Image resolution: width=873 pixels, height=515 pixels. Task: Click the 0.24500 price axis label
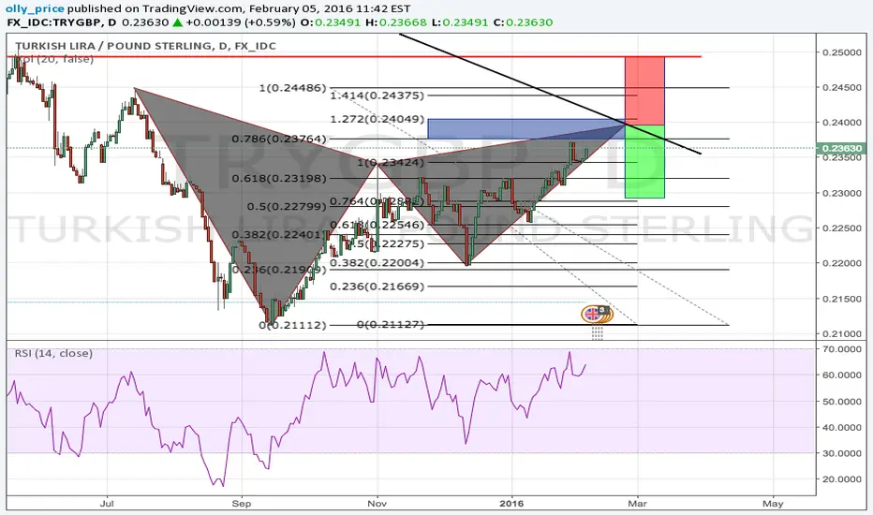tap(842, 88)
